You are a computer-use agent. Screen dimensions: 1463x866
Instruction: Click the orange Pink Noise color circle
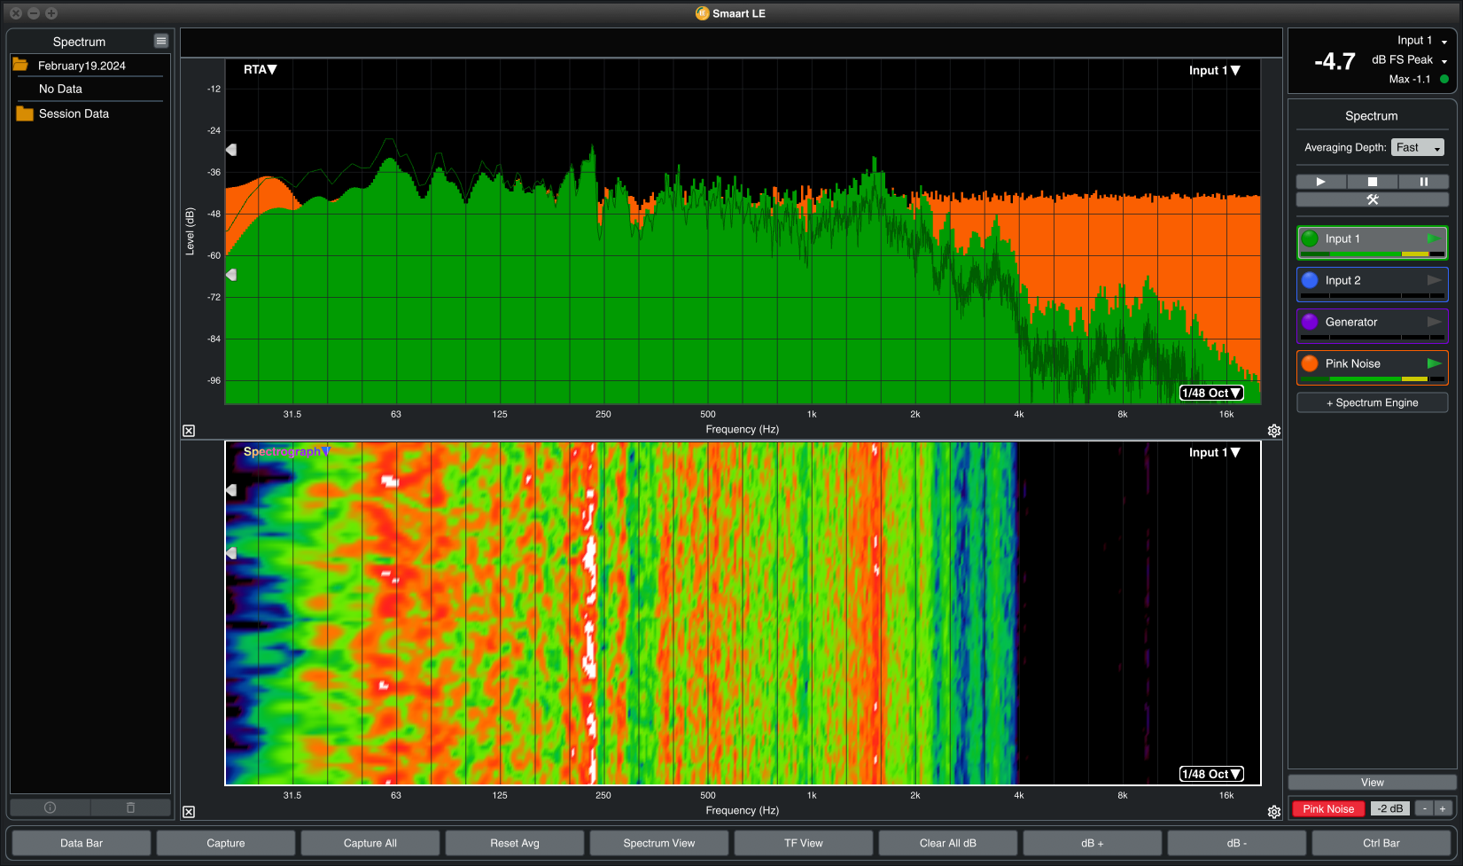[1310, 363]
